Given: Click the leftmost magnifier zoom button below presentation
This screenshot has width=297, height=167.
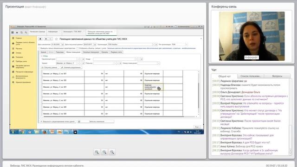Looking at the screenshot, I should (97, 152).
